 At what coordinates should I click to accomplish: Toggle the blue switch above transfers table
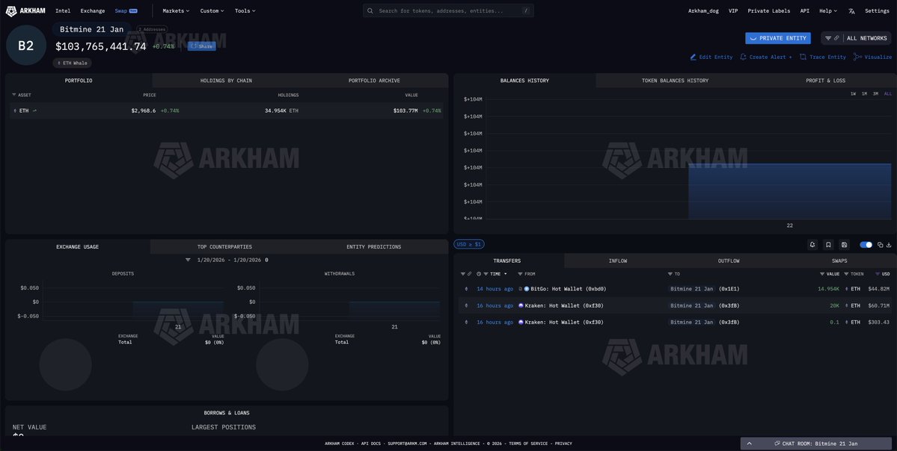coord(866,244)
